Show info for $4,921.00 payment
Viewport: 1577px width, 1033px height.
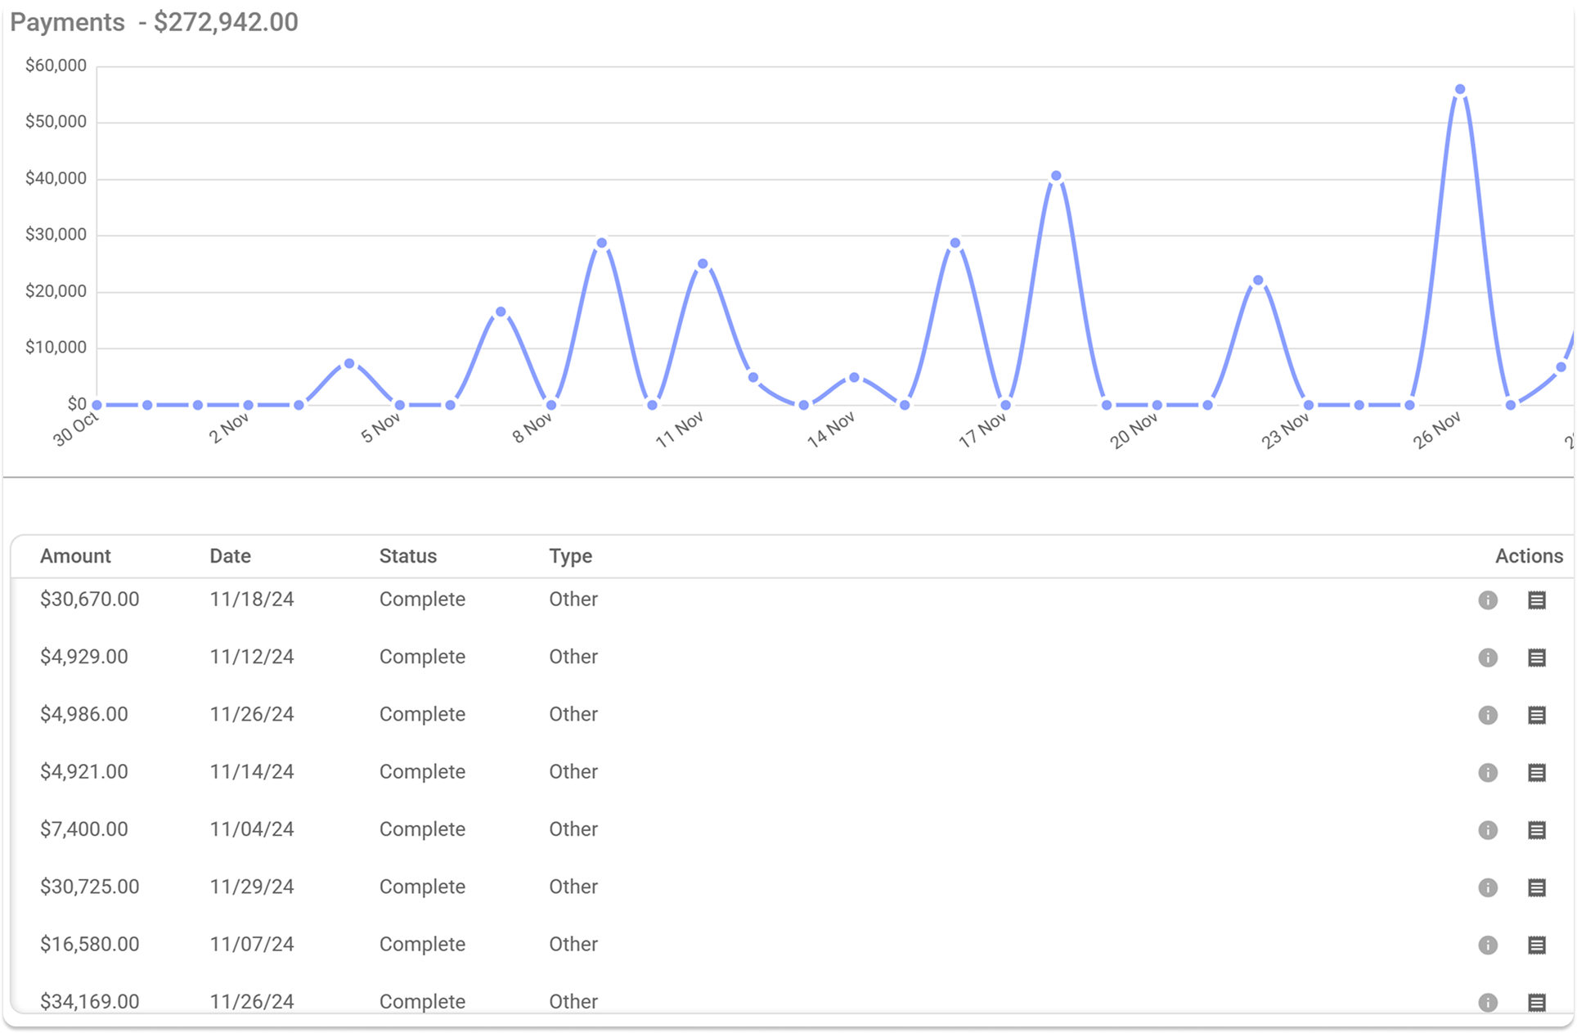pyautogui.click(x=1488, y=773)
